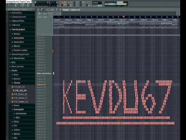
Task: Open the playlist options menu icon
Action: point(38,10)
